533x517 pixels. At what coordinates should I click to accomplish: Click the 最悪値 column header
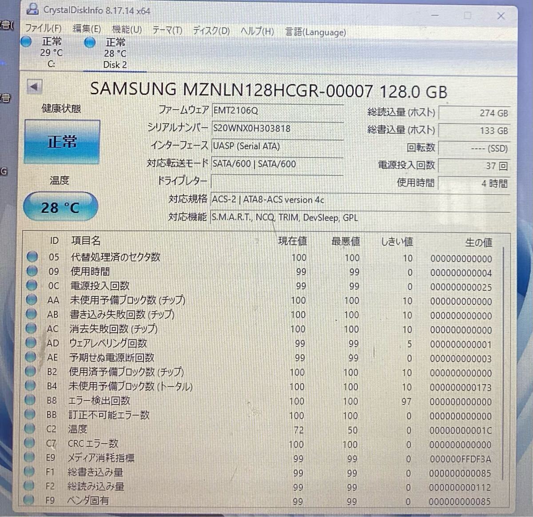pos(346,241)
